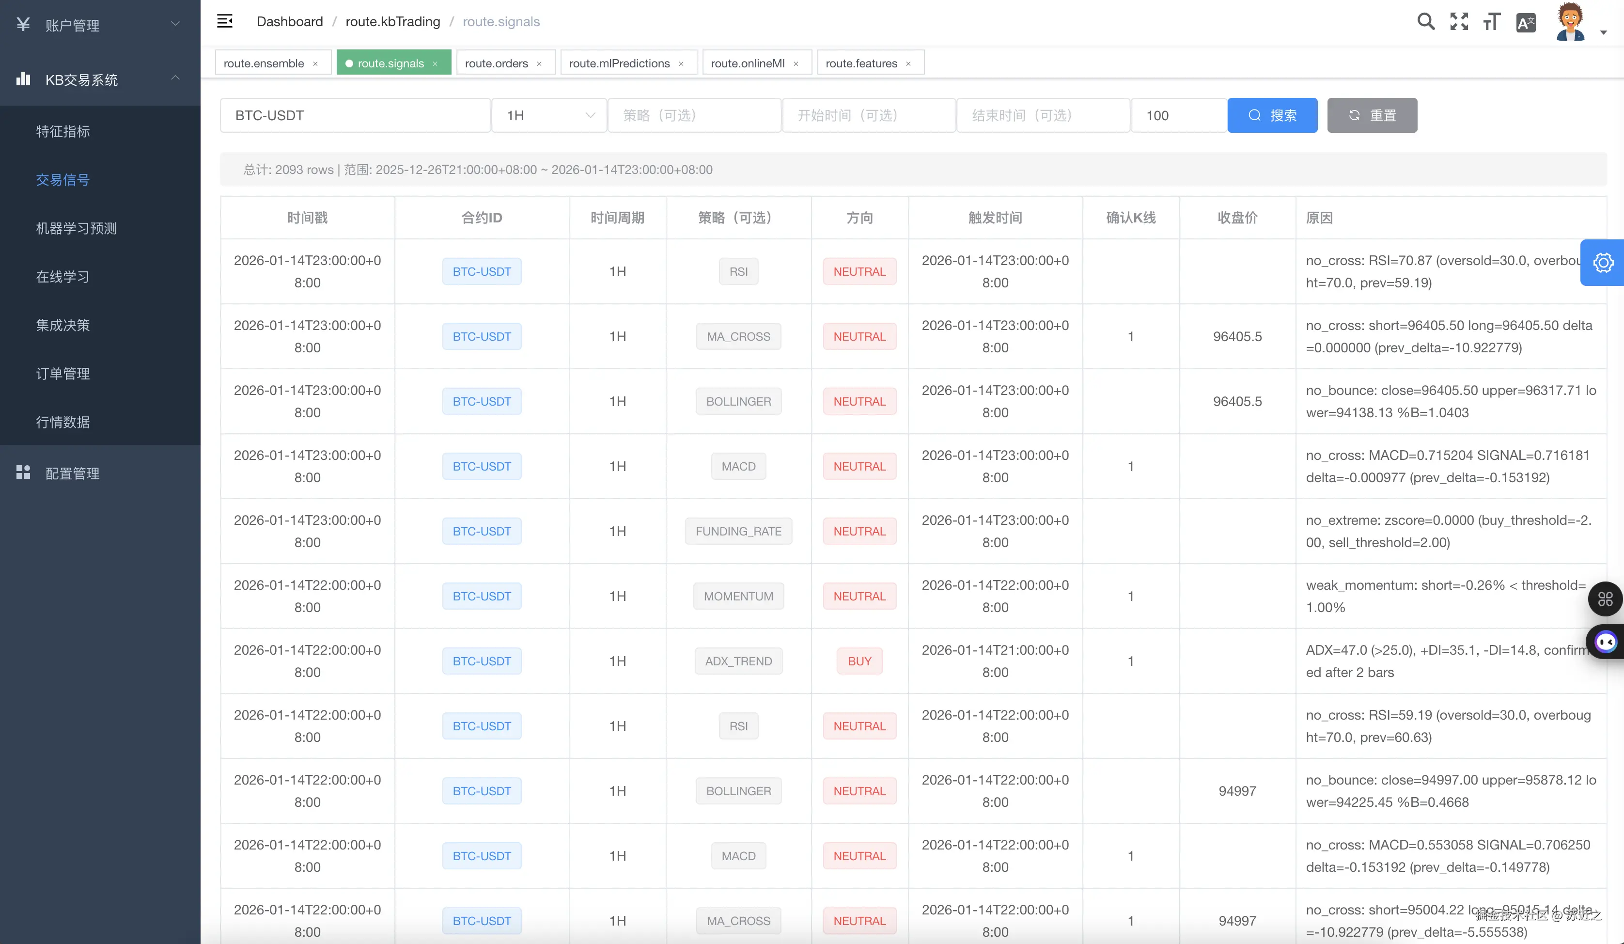Expand the 账户管理 sidebar menu
The height and width of the screenshot is (944, 1624).
(100, 25)
